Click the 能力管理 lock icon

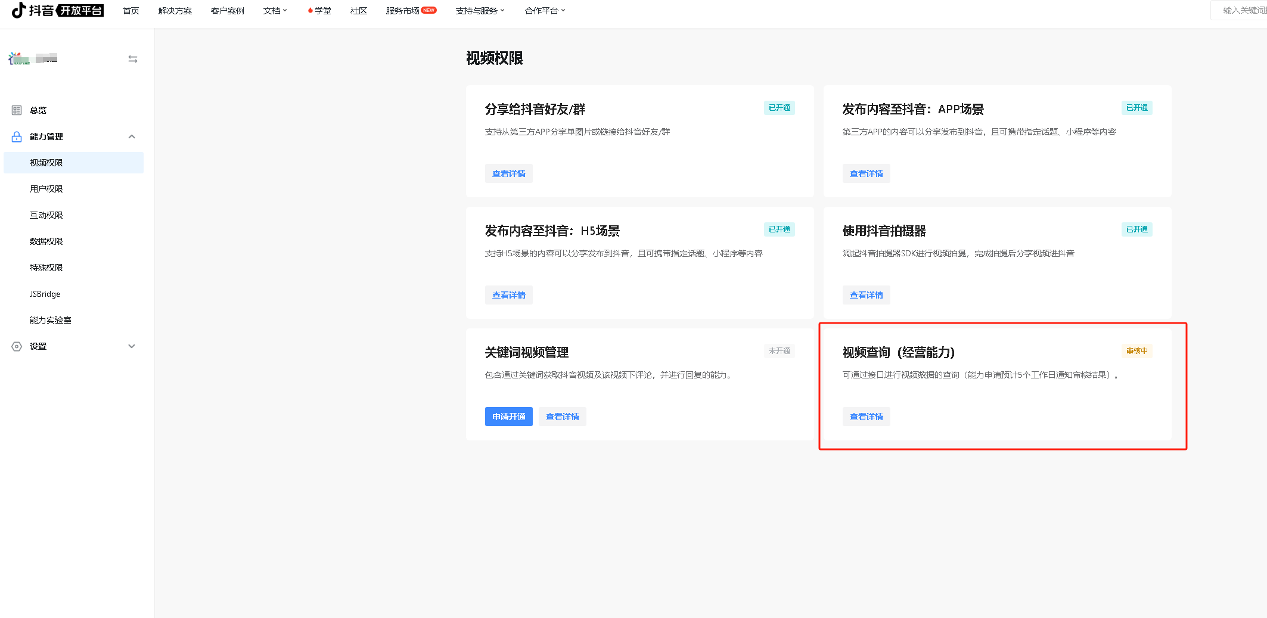(x=17, y=136)
